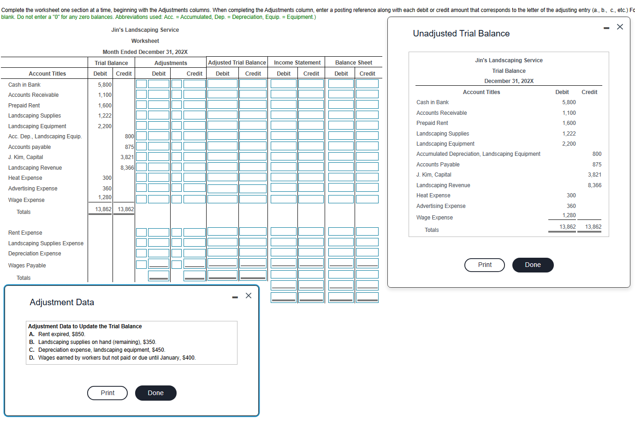Image resolution: width=635 pixels, height=438 pixels.
Task: Select Prepaid Rent adjustments credit amount field
Action: coord(195,105)
